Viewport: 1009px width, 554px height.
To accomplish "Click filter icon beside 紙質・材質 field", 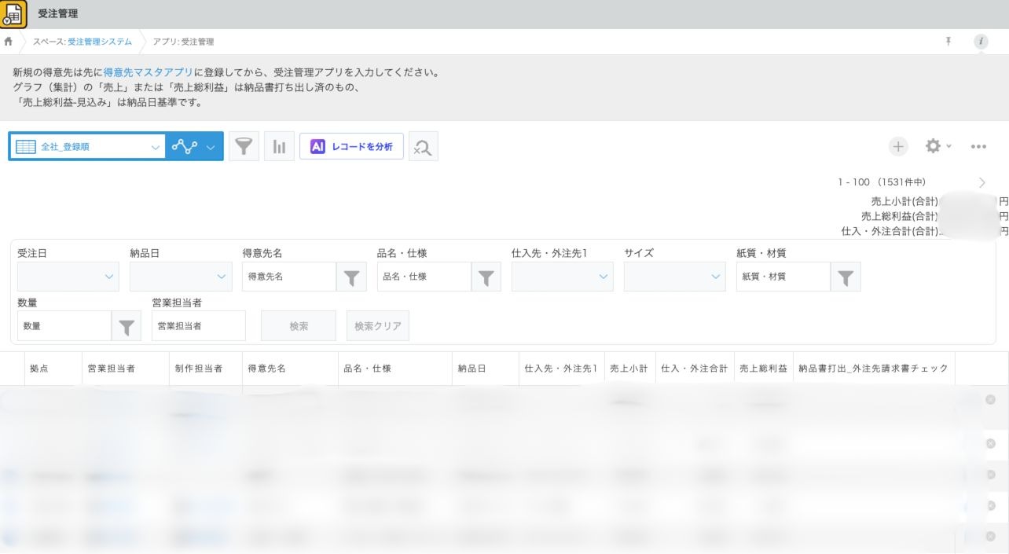I will [x=846, y=277].
